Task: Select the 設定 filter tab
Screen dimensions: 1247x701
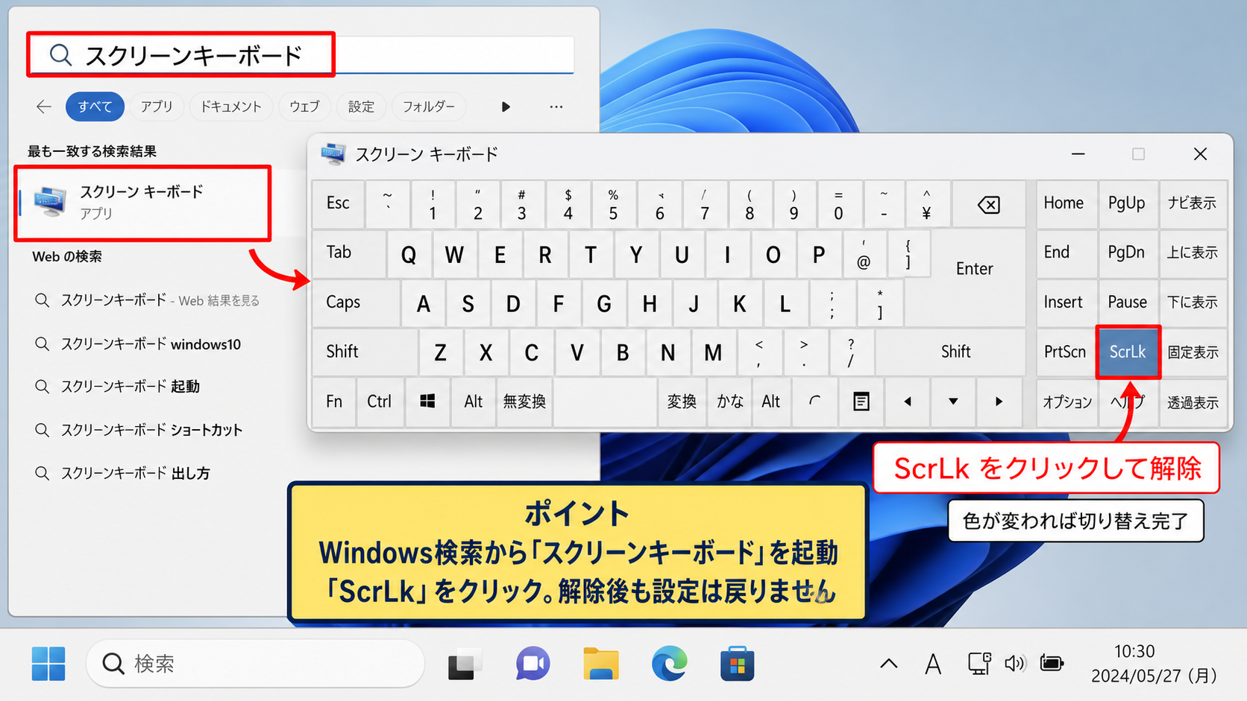Action: tap(361, 107)
